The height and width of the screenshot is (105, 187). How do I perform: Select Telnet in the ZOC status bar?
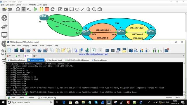(12, 98)
